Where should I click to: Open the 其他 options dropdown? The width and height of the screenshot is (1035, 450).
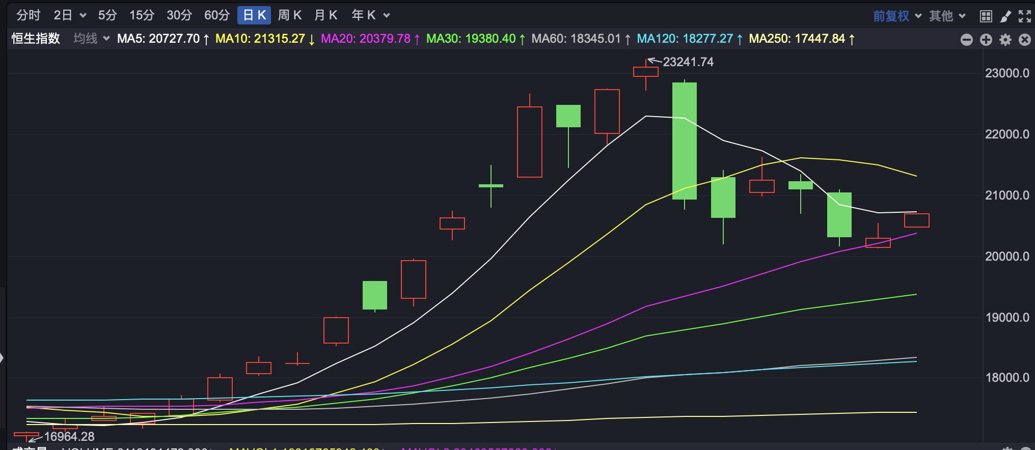pos(947,16)
